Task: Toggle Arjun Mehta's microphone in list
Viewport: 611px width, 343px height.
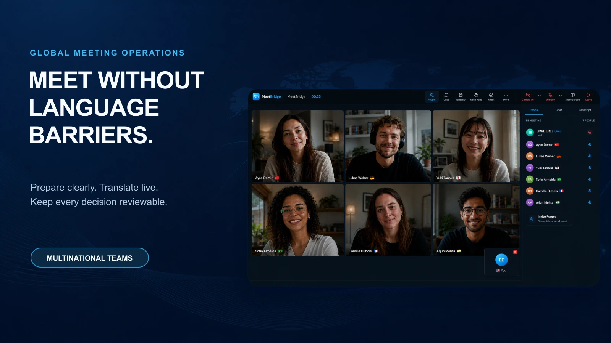Action: coord(590,202)
